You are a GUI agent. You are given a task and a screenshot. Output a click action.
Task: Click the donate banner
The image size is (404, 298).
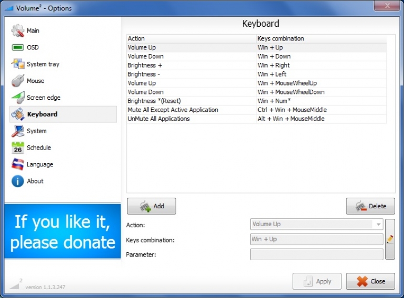[x=62, y=231]
